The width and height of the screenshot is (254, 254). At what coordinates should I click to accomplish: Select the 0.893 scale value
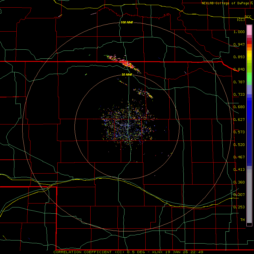239,57
